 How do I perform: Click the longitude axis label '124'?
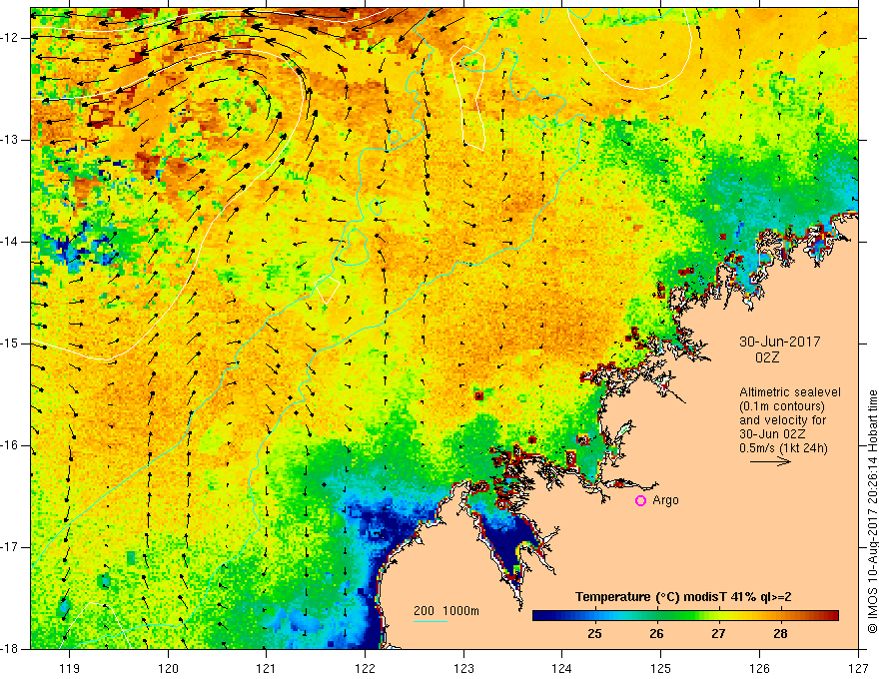click(562, 668)
